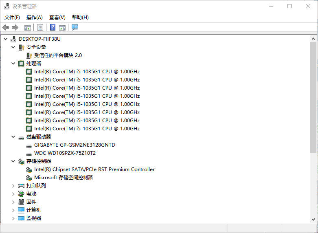Click the drive icon beside WDC WD10SPZX-75Z10T2

29,154
